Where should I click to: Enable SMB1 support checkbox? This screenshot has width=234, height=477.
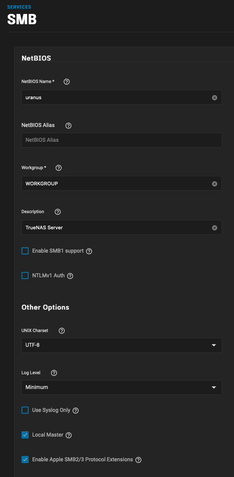pyautogui.click(x=25, y=251)
